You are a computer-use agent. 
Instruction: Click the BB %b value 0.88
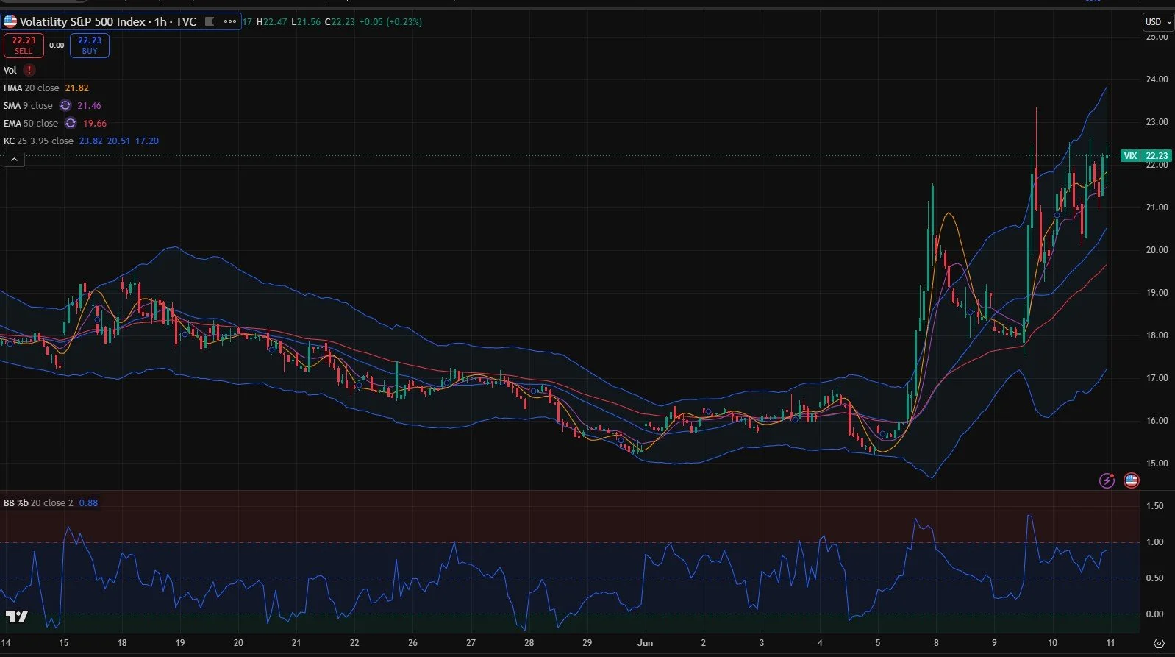coord(88,502)
